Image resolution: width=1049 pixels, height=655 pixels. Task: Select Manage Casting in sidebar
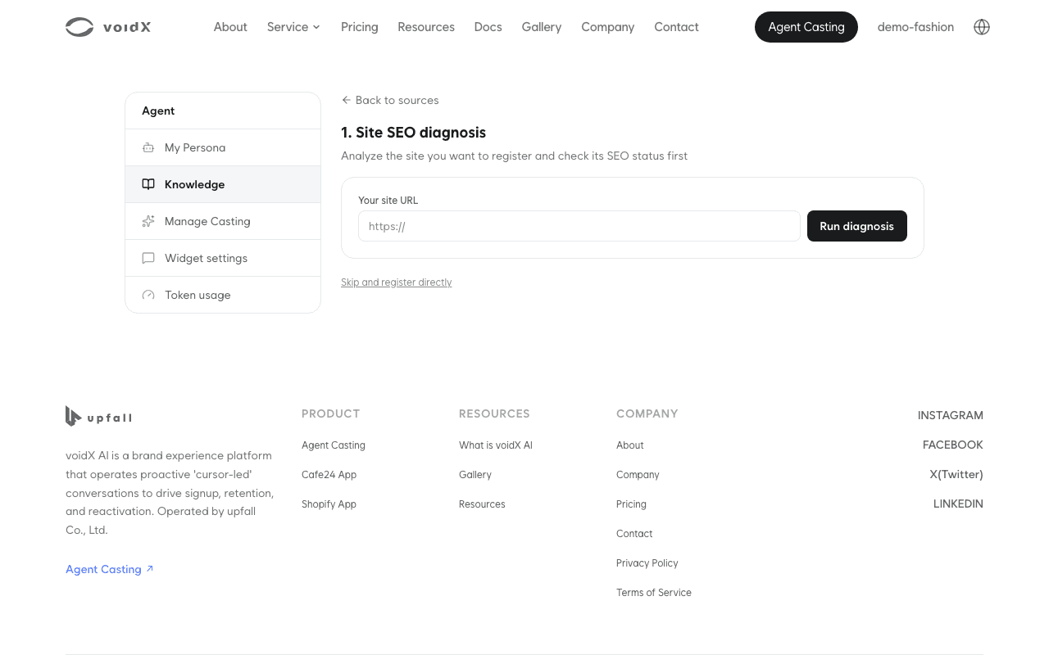pos(223,221)
